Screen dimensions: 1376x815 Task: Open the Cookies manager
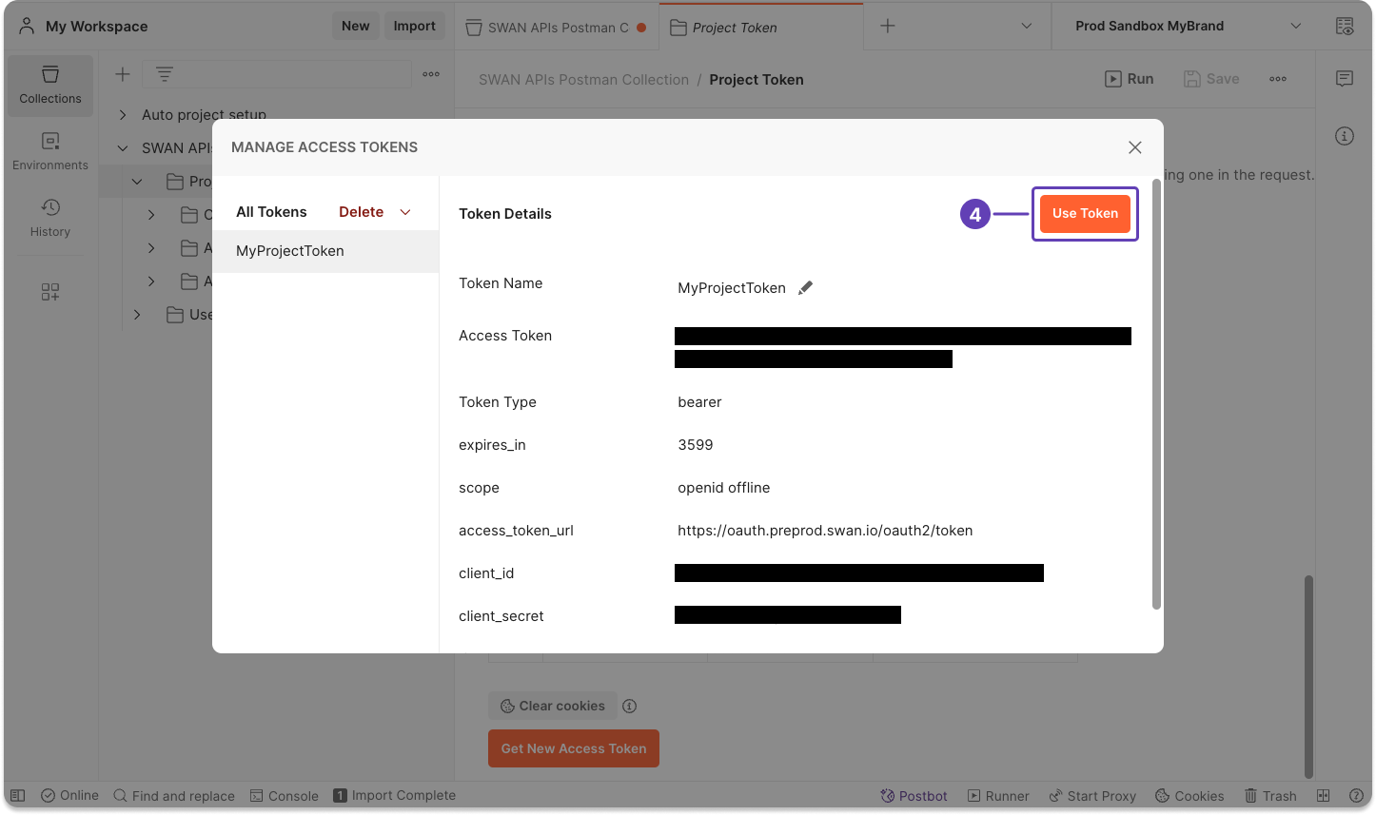point(1189,795)
